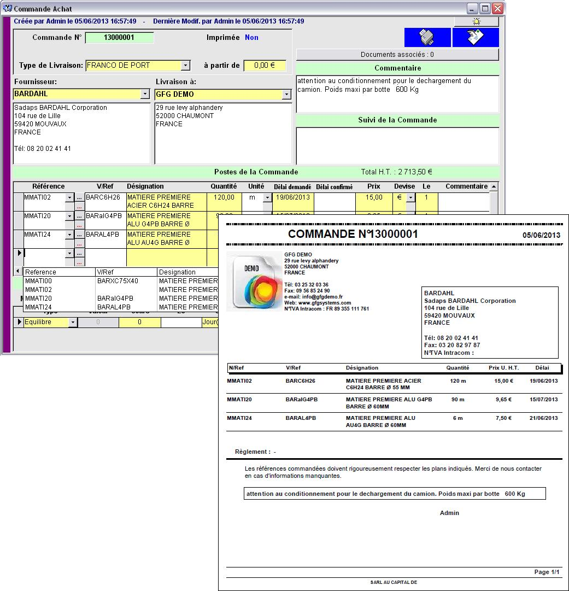Open the Livraison à GFG DEMO dropdown

click(x=286, y=94)
